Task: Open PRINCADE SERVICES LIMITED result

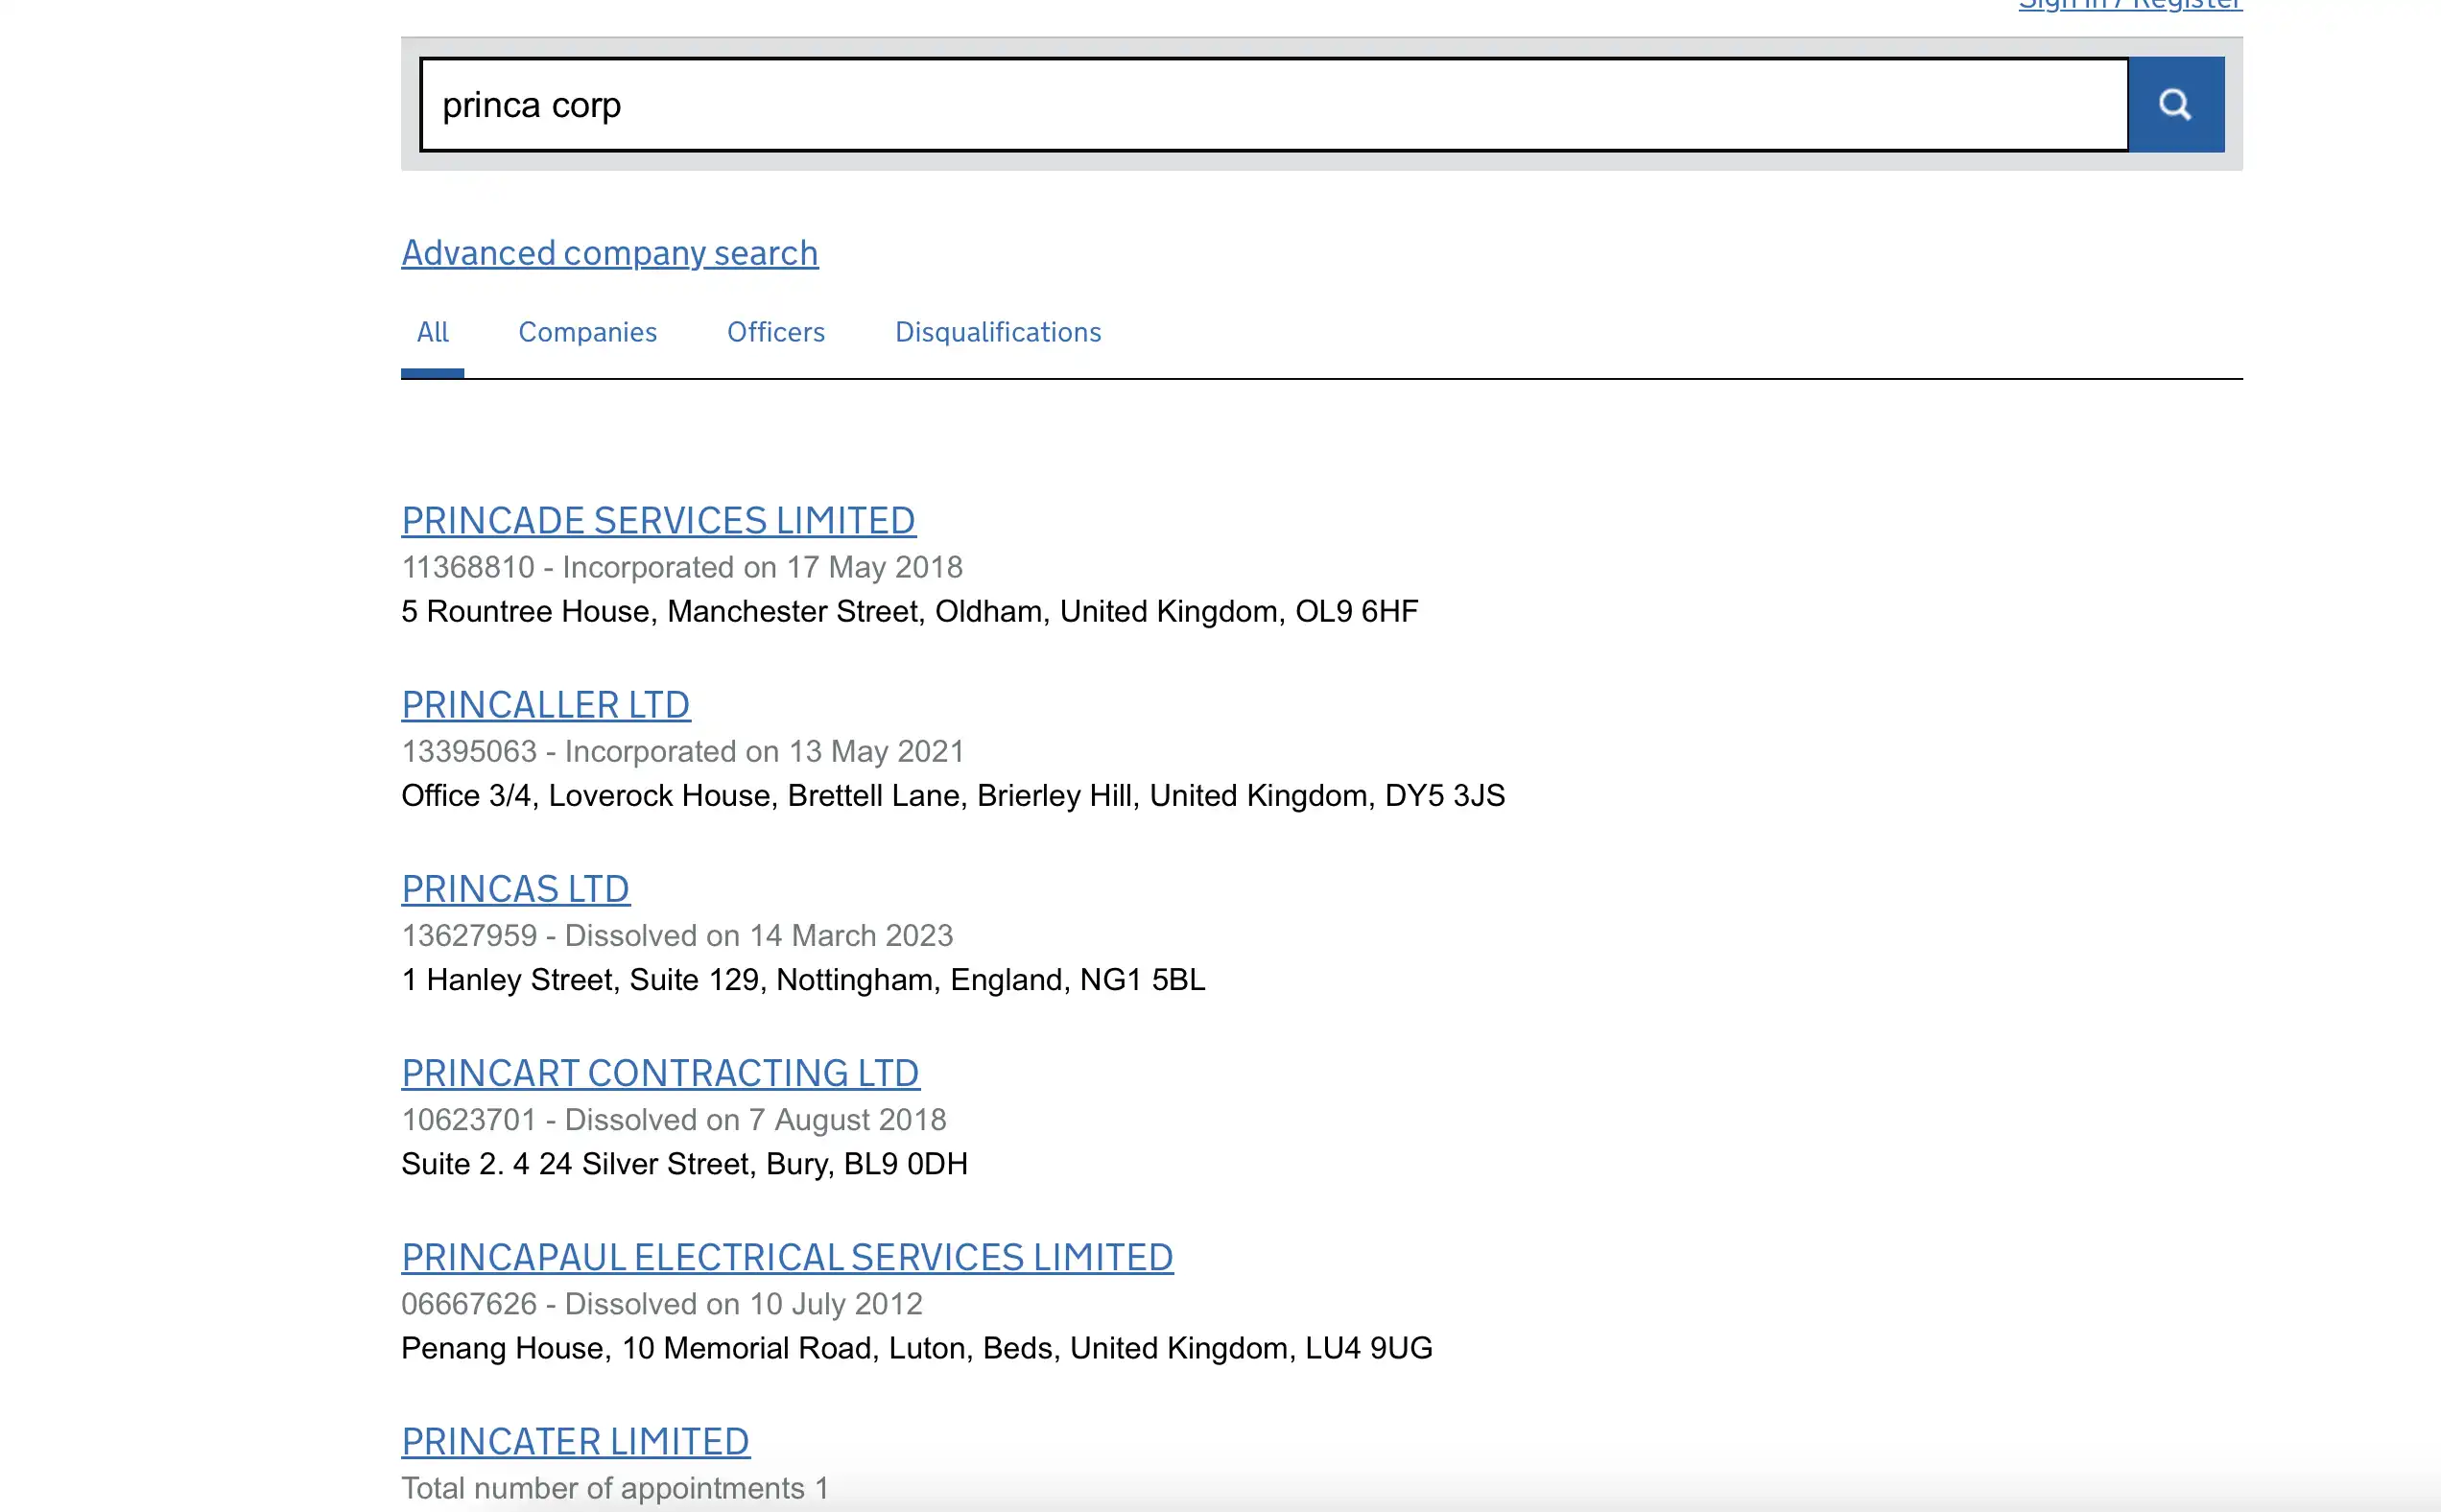Action: pos(659,520)
